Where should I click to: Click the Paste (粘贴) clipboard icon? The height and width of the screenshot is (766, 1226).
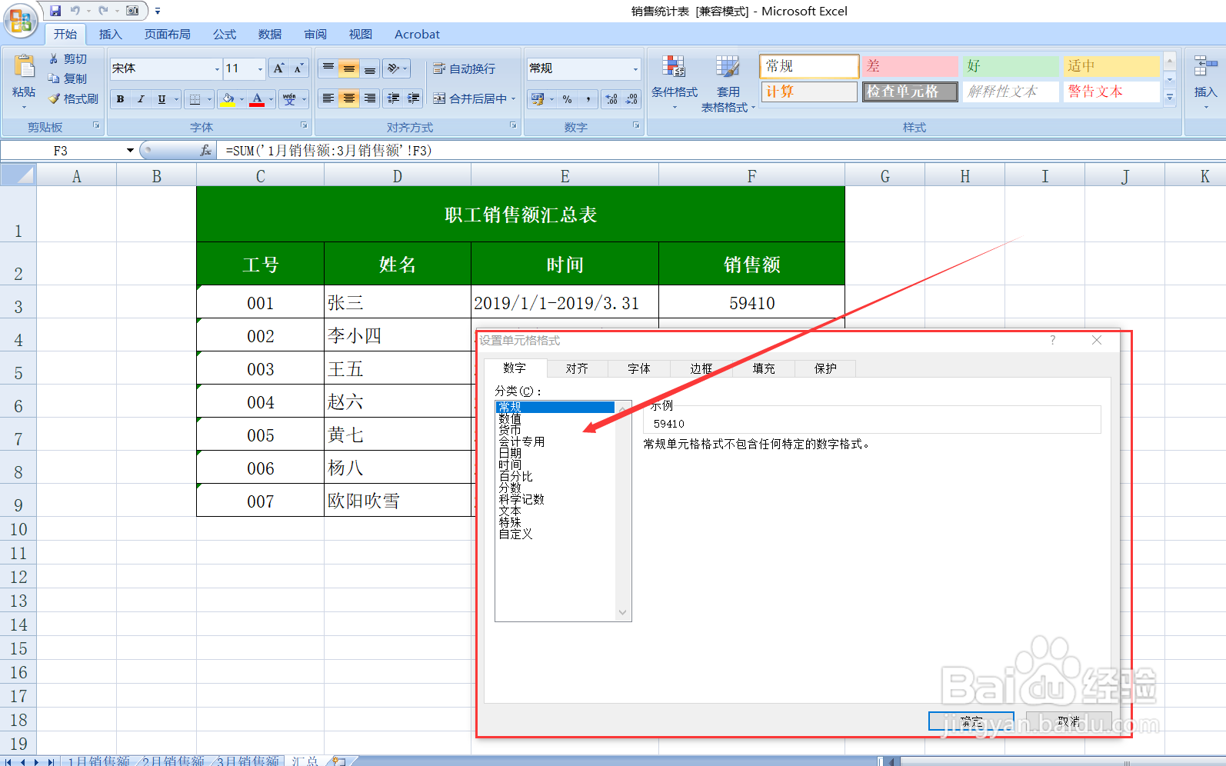[x=24, y=68]
